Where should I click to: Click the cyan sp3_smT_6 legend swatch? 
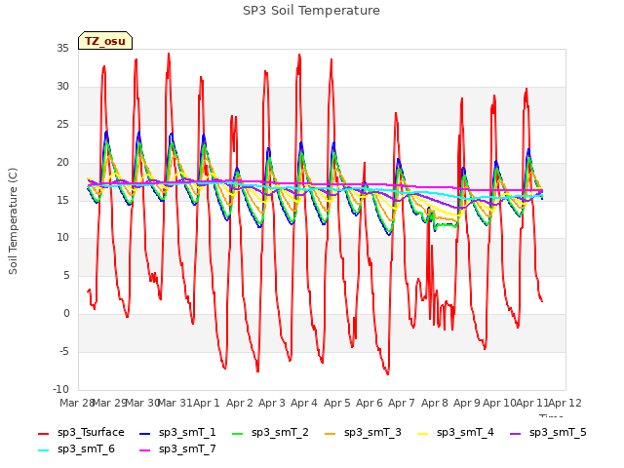pos(43,450)
